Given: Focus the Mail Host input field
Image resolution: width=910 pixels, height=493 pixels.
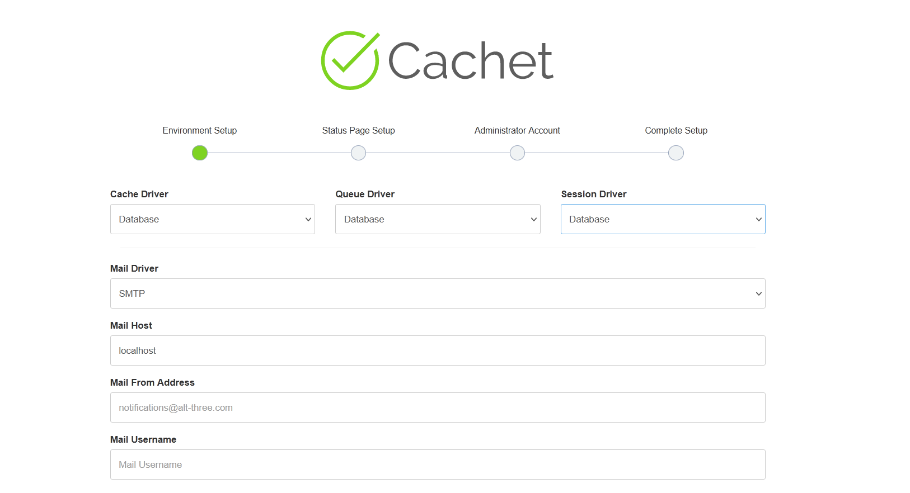Looking at the screenshot, I should [438, 350].
